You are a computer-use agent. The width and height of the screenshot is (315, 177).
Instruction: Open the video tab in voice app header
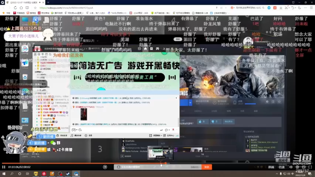point(139,48)
